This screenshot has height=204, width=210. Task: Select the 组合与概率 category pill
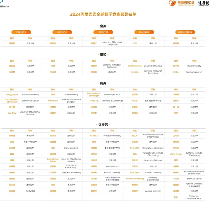pyautogui.click(x=144, y=32)
